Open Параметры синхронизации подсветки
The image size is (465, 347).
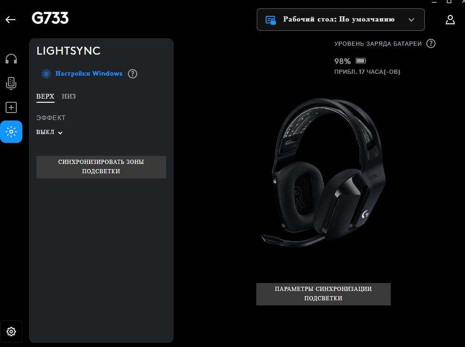click(x=323, y=294)
